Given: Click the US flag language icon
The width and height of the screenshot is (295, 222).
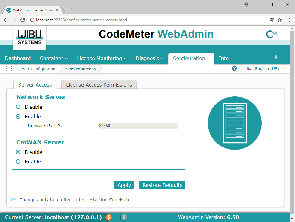Looking at the screenshot, I should (x=249, y=69).
